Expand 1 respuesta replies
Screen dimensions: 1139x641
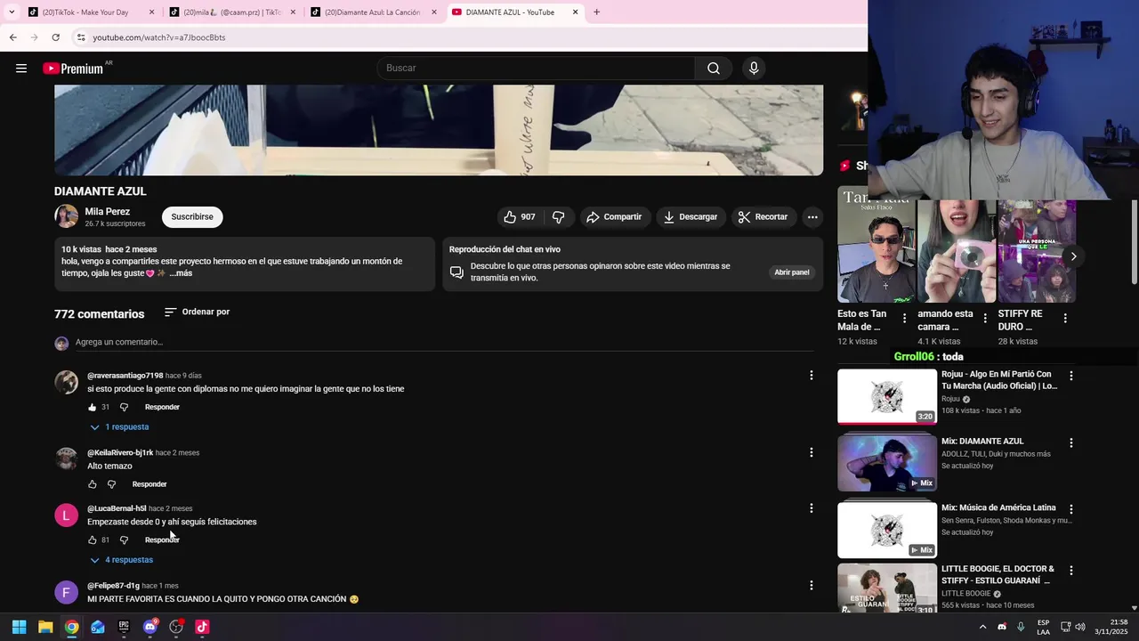[119, 427]
